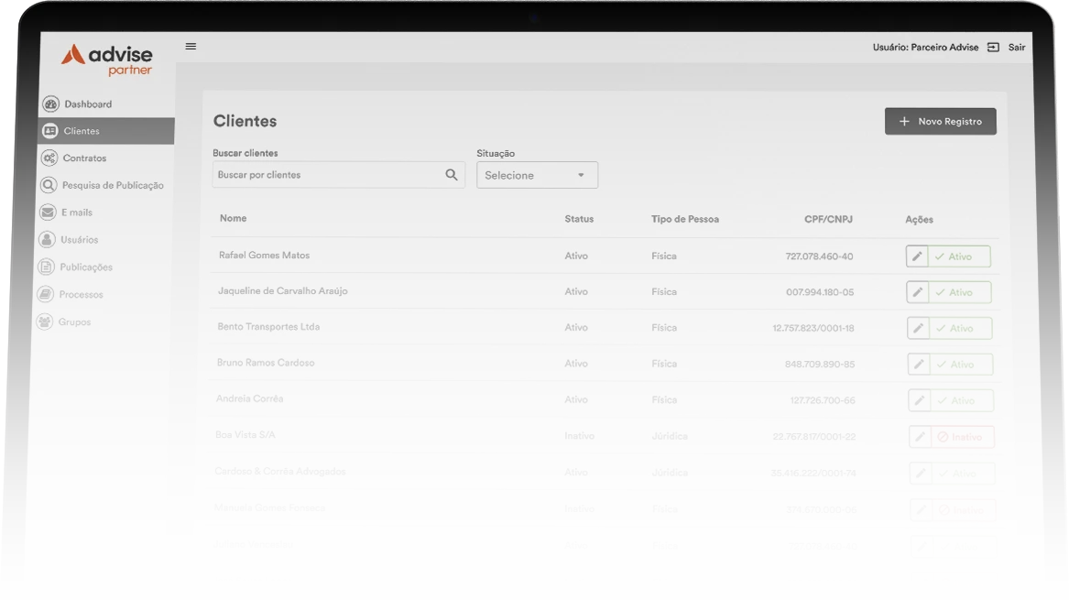
Task: Open Pesquisa de Publicação from sidebar
Action: click(113, 185)
